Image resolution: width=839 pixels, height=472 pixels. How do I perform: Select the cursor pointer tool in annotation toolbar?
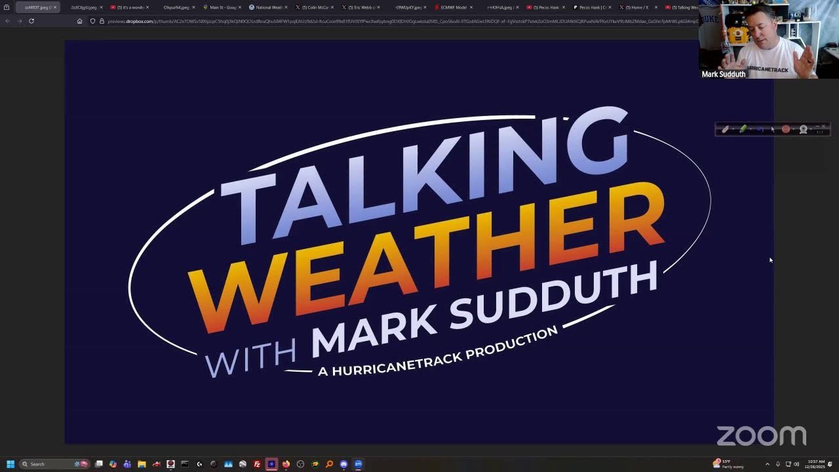(773, 129)
